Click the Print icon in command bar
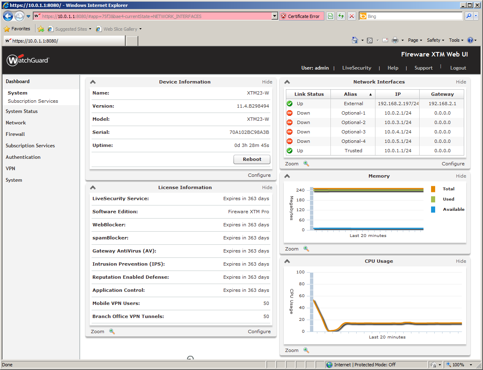 click(x=395, y=40)
